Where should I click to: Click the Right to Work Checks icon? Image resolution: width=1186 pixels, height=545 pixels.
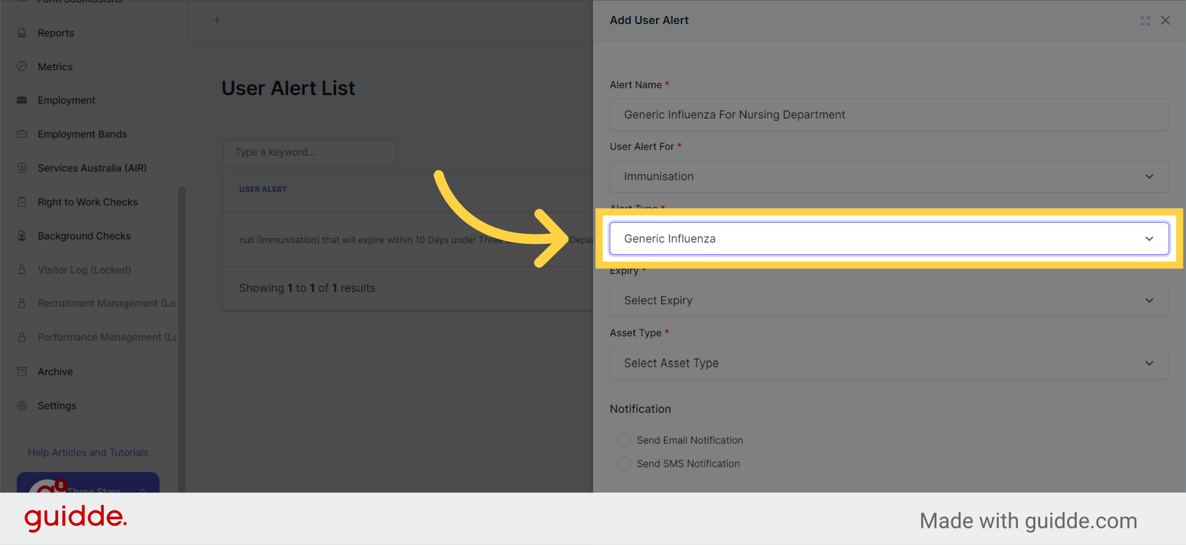click(x=22, y=202)
